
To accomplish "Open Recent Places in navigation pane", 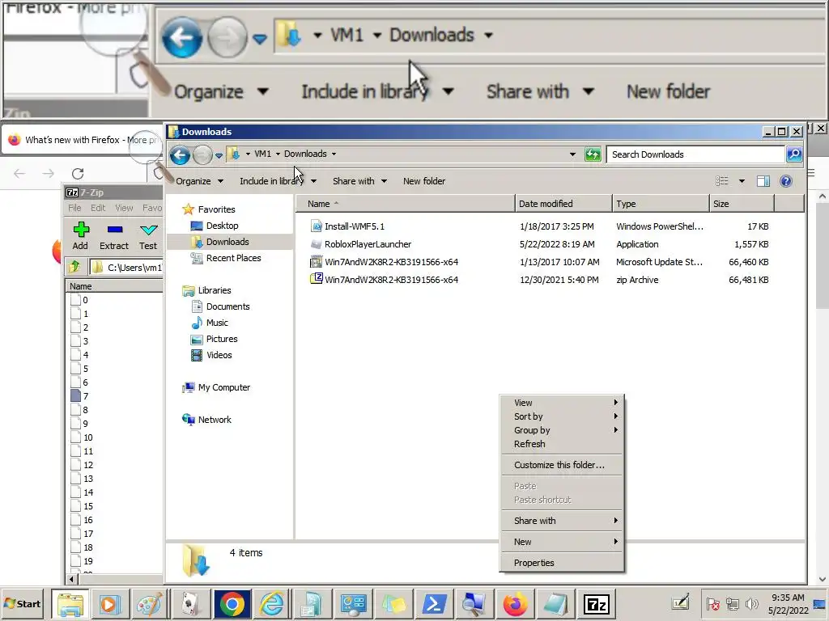I will pos(233,258).
